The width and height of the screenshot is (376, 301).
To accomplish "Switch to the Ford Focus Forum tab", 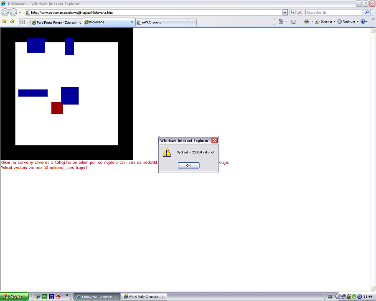I will [x=57, y=22].
